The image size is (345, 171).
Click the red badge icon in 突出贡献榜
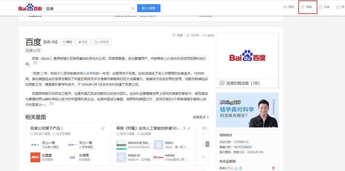click(274, 168)
